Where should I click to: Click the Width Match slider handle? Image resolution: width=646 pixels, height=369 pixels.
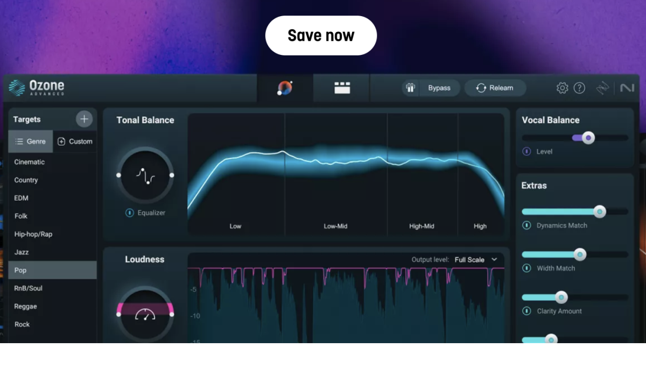click(x=580, y=254)
